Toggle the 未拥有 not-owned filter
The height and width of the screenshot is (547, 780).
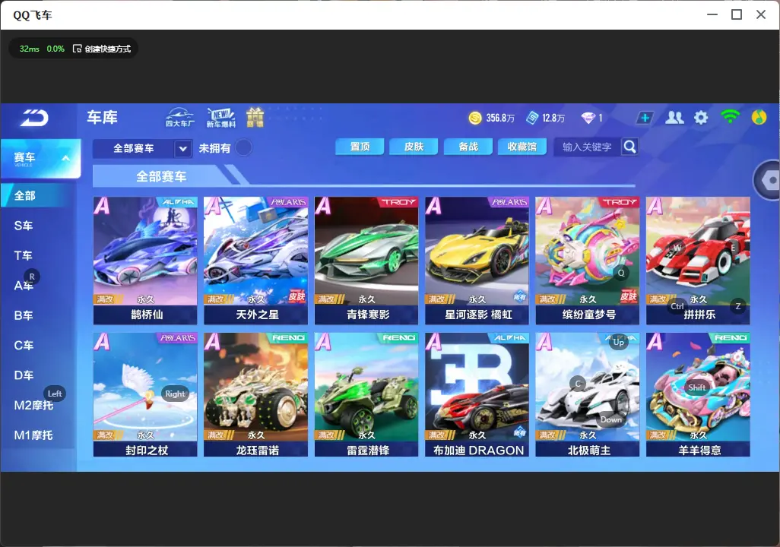pos(244,147)
